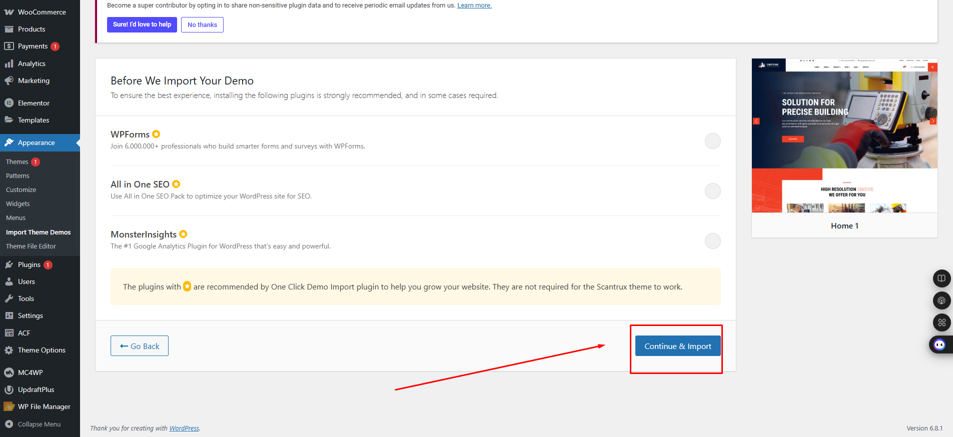The width and height of the screenshot is (953, 437).
Task: Enable the WPForms plugin toggle
Action: click(712, 141)
